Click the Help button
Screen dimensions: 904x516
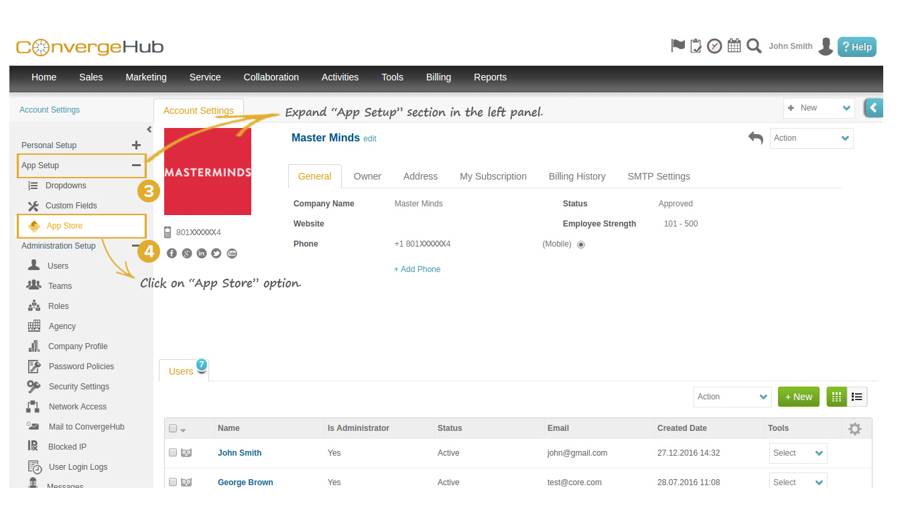point(856,47)
